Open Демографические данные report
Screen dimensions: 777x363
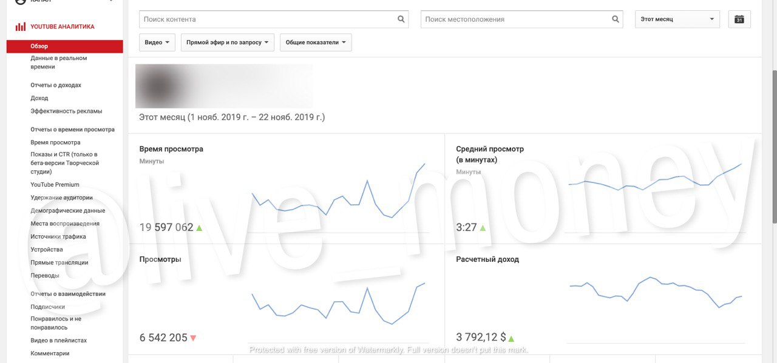point(68,211)
